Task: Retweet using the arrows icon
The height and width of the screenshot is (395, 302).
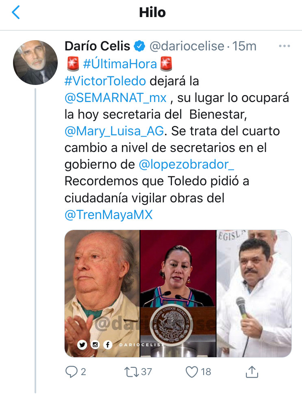Action: pos(132,372)
